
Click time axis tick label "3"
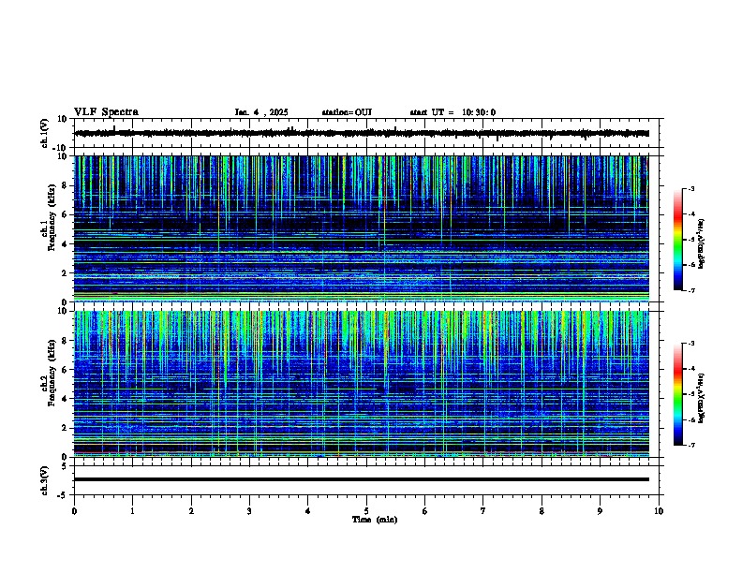point(249,510)
